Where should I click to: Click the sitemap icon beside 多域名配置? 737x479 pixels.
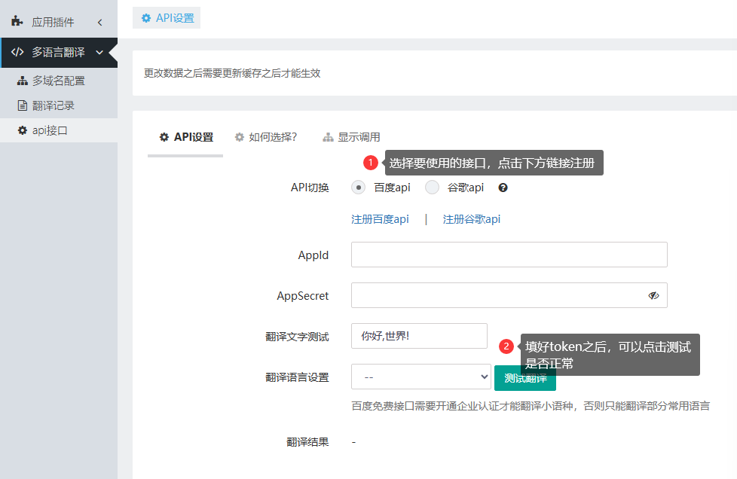click(x=22, y=81)
